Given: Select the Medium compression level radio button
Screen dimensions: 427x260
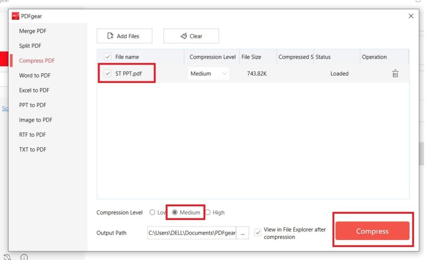Looking at the screenshot, I should [x=175, y=212].
